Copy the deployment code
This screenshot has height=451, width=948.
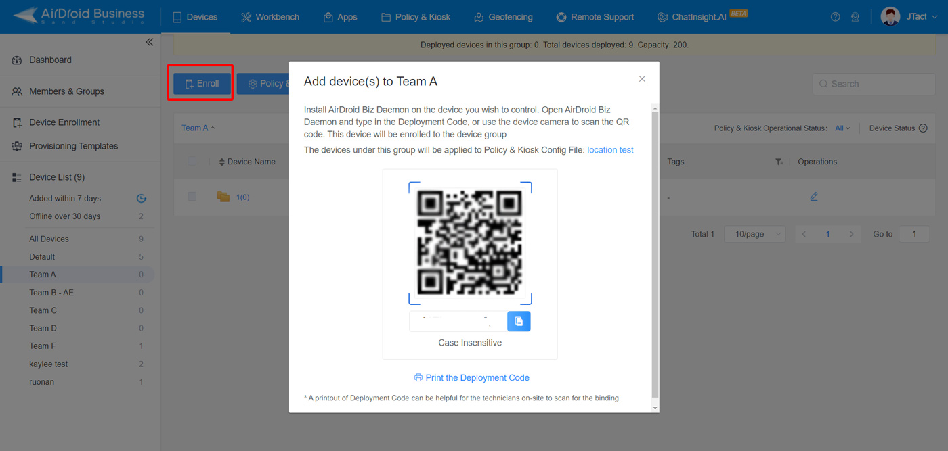tap(519, 321)
